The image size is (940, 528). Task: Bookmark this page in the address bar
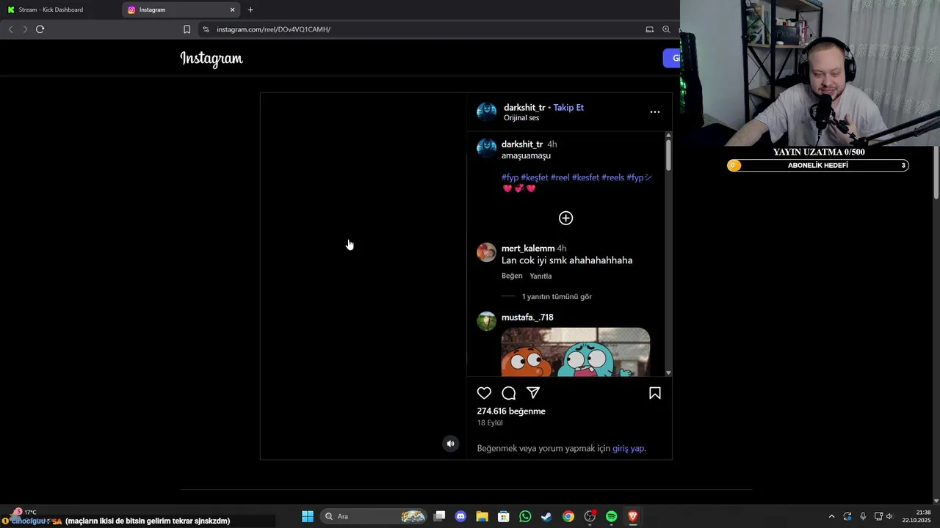(187, 29)
